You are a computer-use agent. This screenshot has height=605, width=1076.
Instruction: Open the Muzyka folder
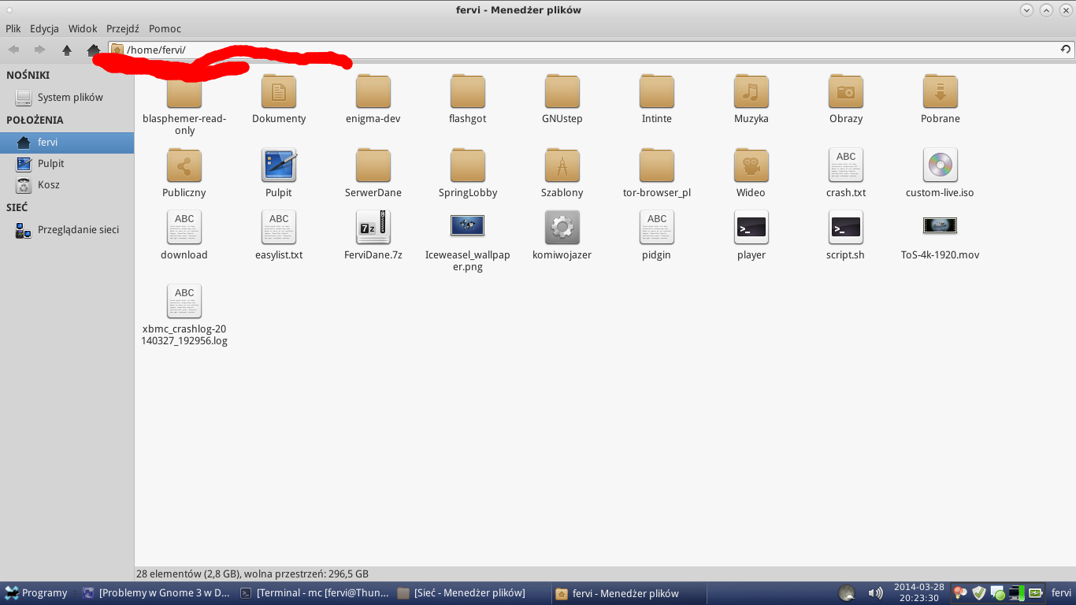tap(751, 93)
